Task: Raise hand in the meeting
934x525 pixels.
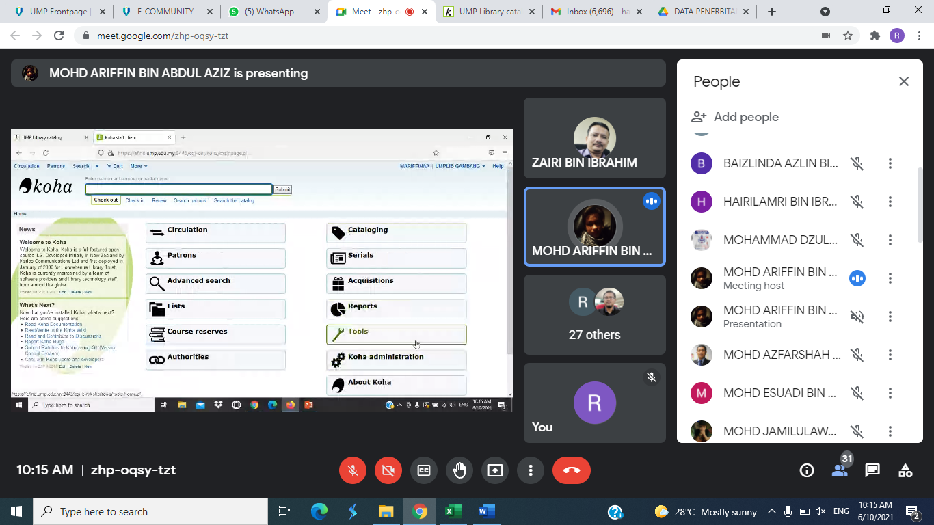Action: click(x=459, y=470)
